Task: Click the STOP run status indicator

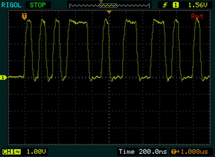Action: tap(38, 5)
